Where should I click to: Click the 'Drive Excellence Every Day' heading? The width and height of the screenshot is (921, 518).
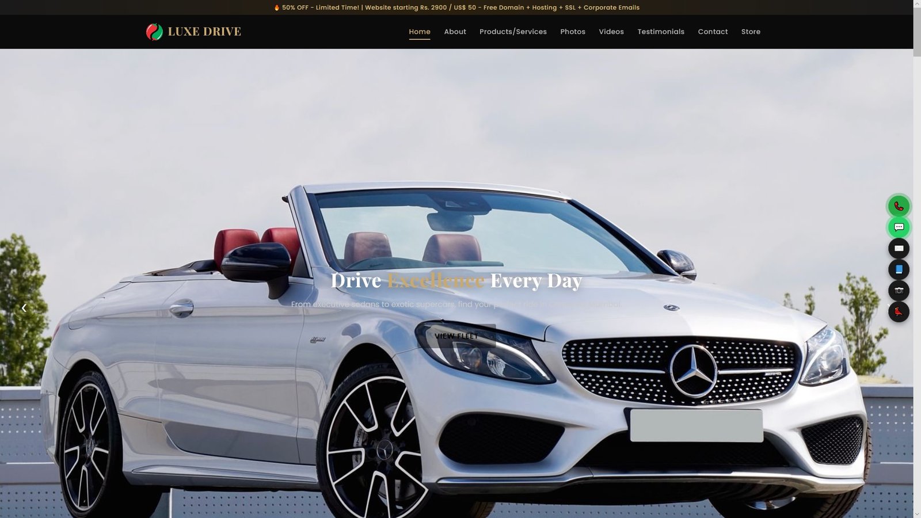click(x=456, y=280)
